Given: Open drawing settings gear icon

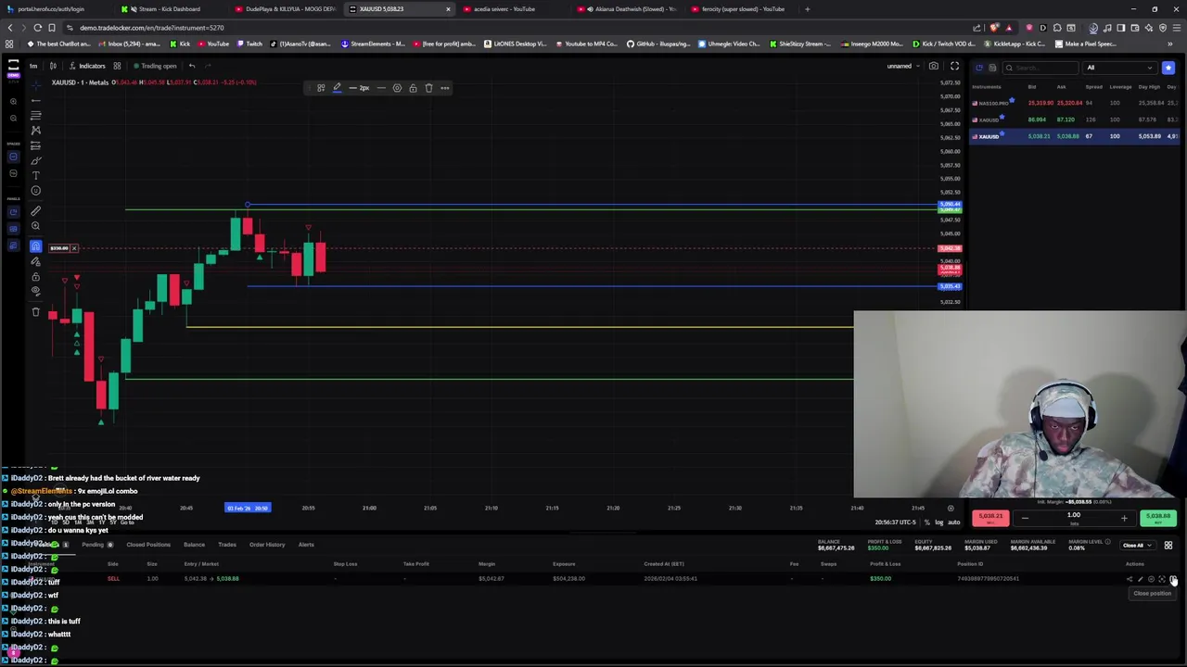Looking at the screenshot, I should (397, 88).
